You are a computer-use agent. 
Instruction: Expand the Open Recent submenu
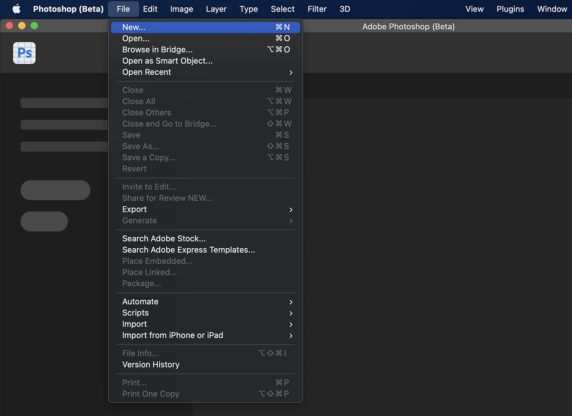pos(205,72)
